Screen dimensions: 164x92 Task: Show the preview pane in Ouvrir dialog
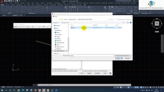(128, 22)
